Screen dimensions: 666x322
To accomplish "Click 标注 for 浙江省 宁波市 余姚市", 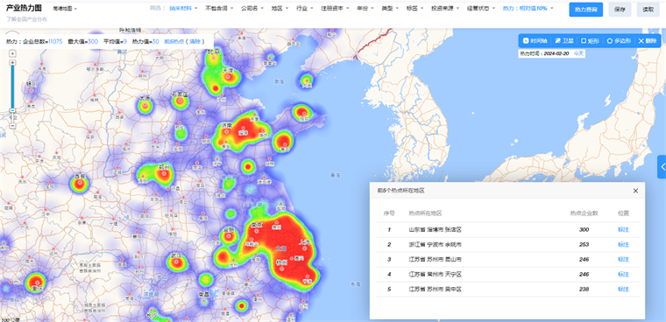I will pyautogui.click(x=623, y=244).
